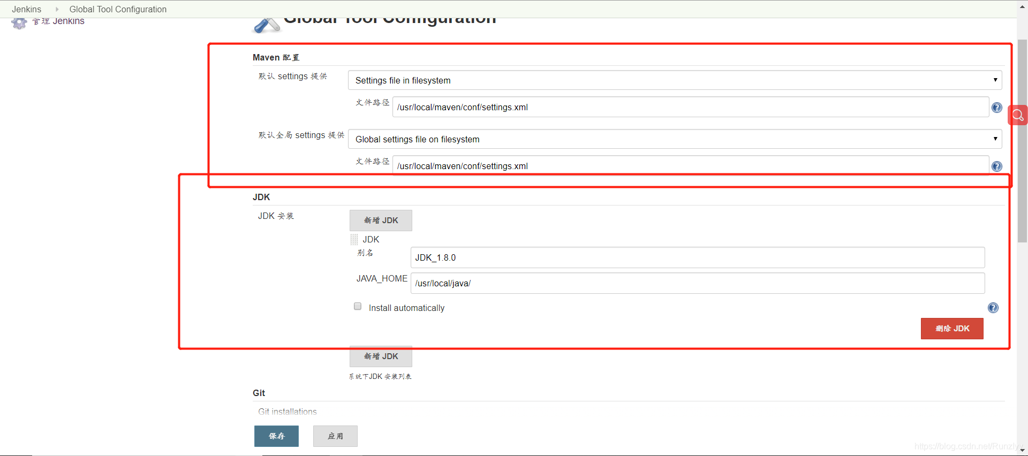This screenshot has height=456, width=1028.
Task: Click the 应用 apply button
Action: (335, 436)
